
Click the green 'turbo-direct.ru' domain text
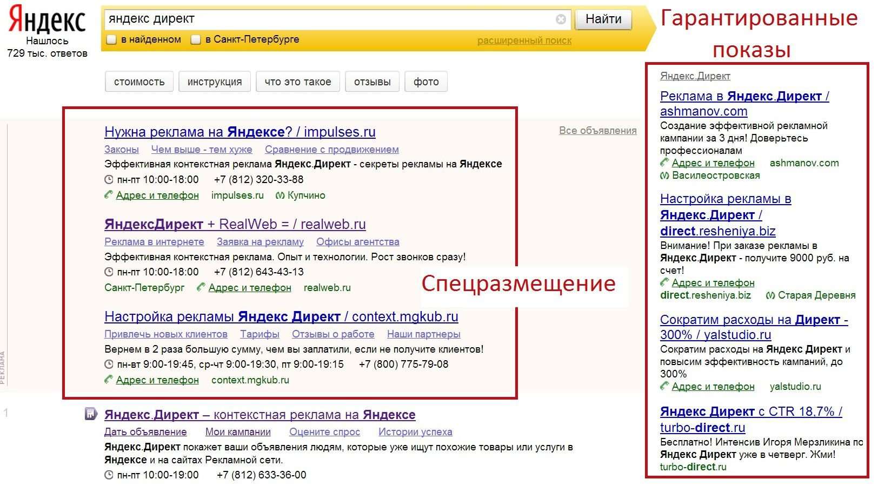pyautogui.click(x=693, y=467)
